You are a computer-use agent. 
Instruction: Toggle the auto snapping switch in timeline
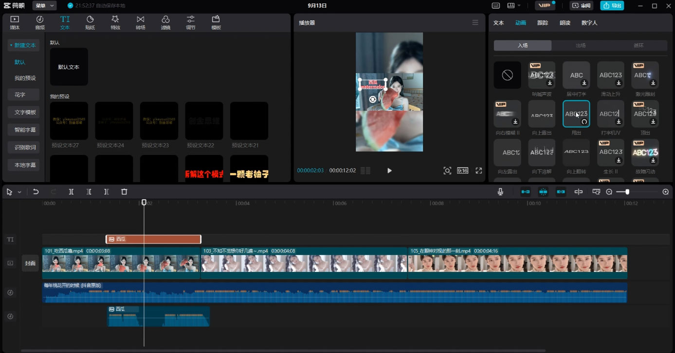click(x=543, y=192)
